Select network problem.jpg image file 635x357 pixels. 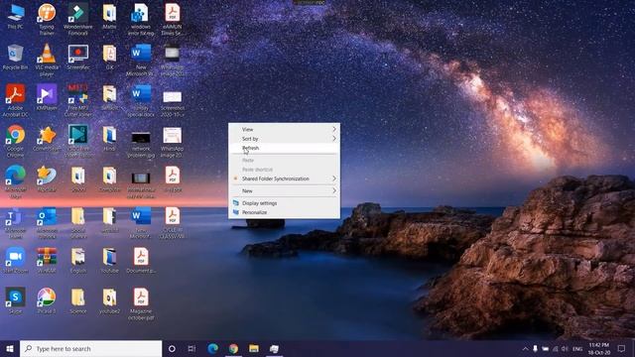tap(141, 144)
